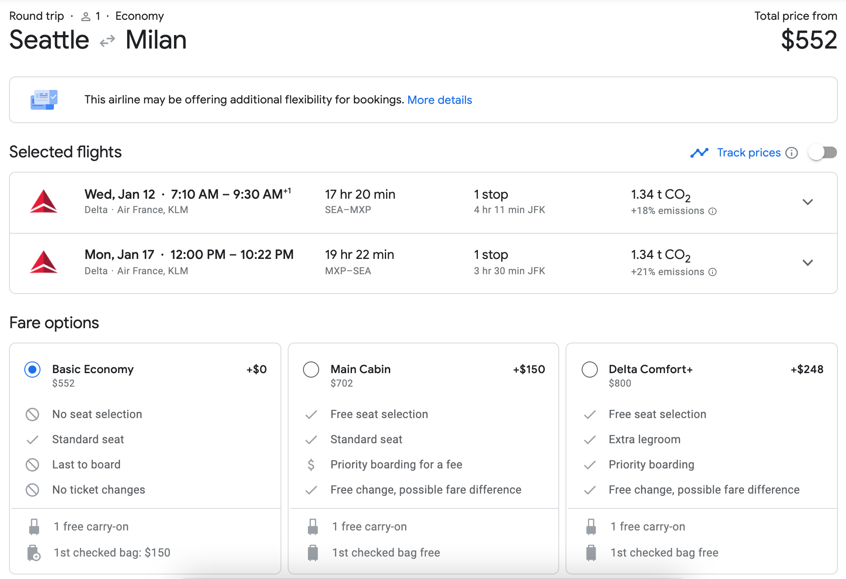The height and width of the screenshot is (579, 846).
Task: Click the Delta Comfort+ +$248 price
Action: pos(806,370)
